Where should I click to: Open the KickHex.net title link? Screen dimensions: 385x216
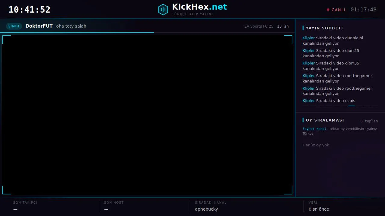click(199, 7)
